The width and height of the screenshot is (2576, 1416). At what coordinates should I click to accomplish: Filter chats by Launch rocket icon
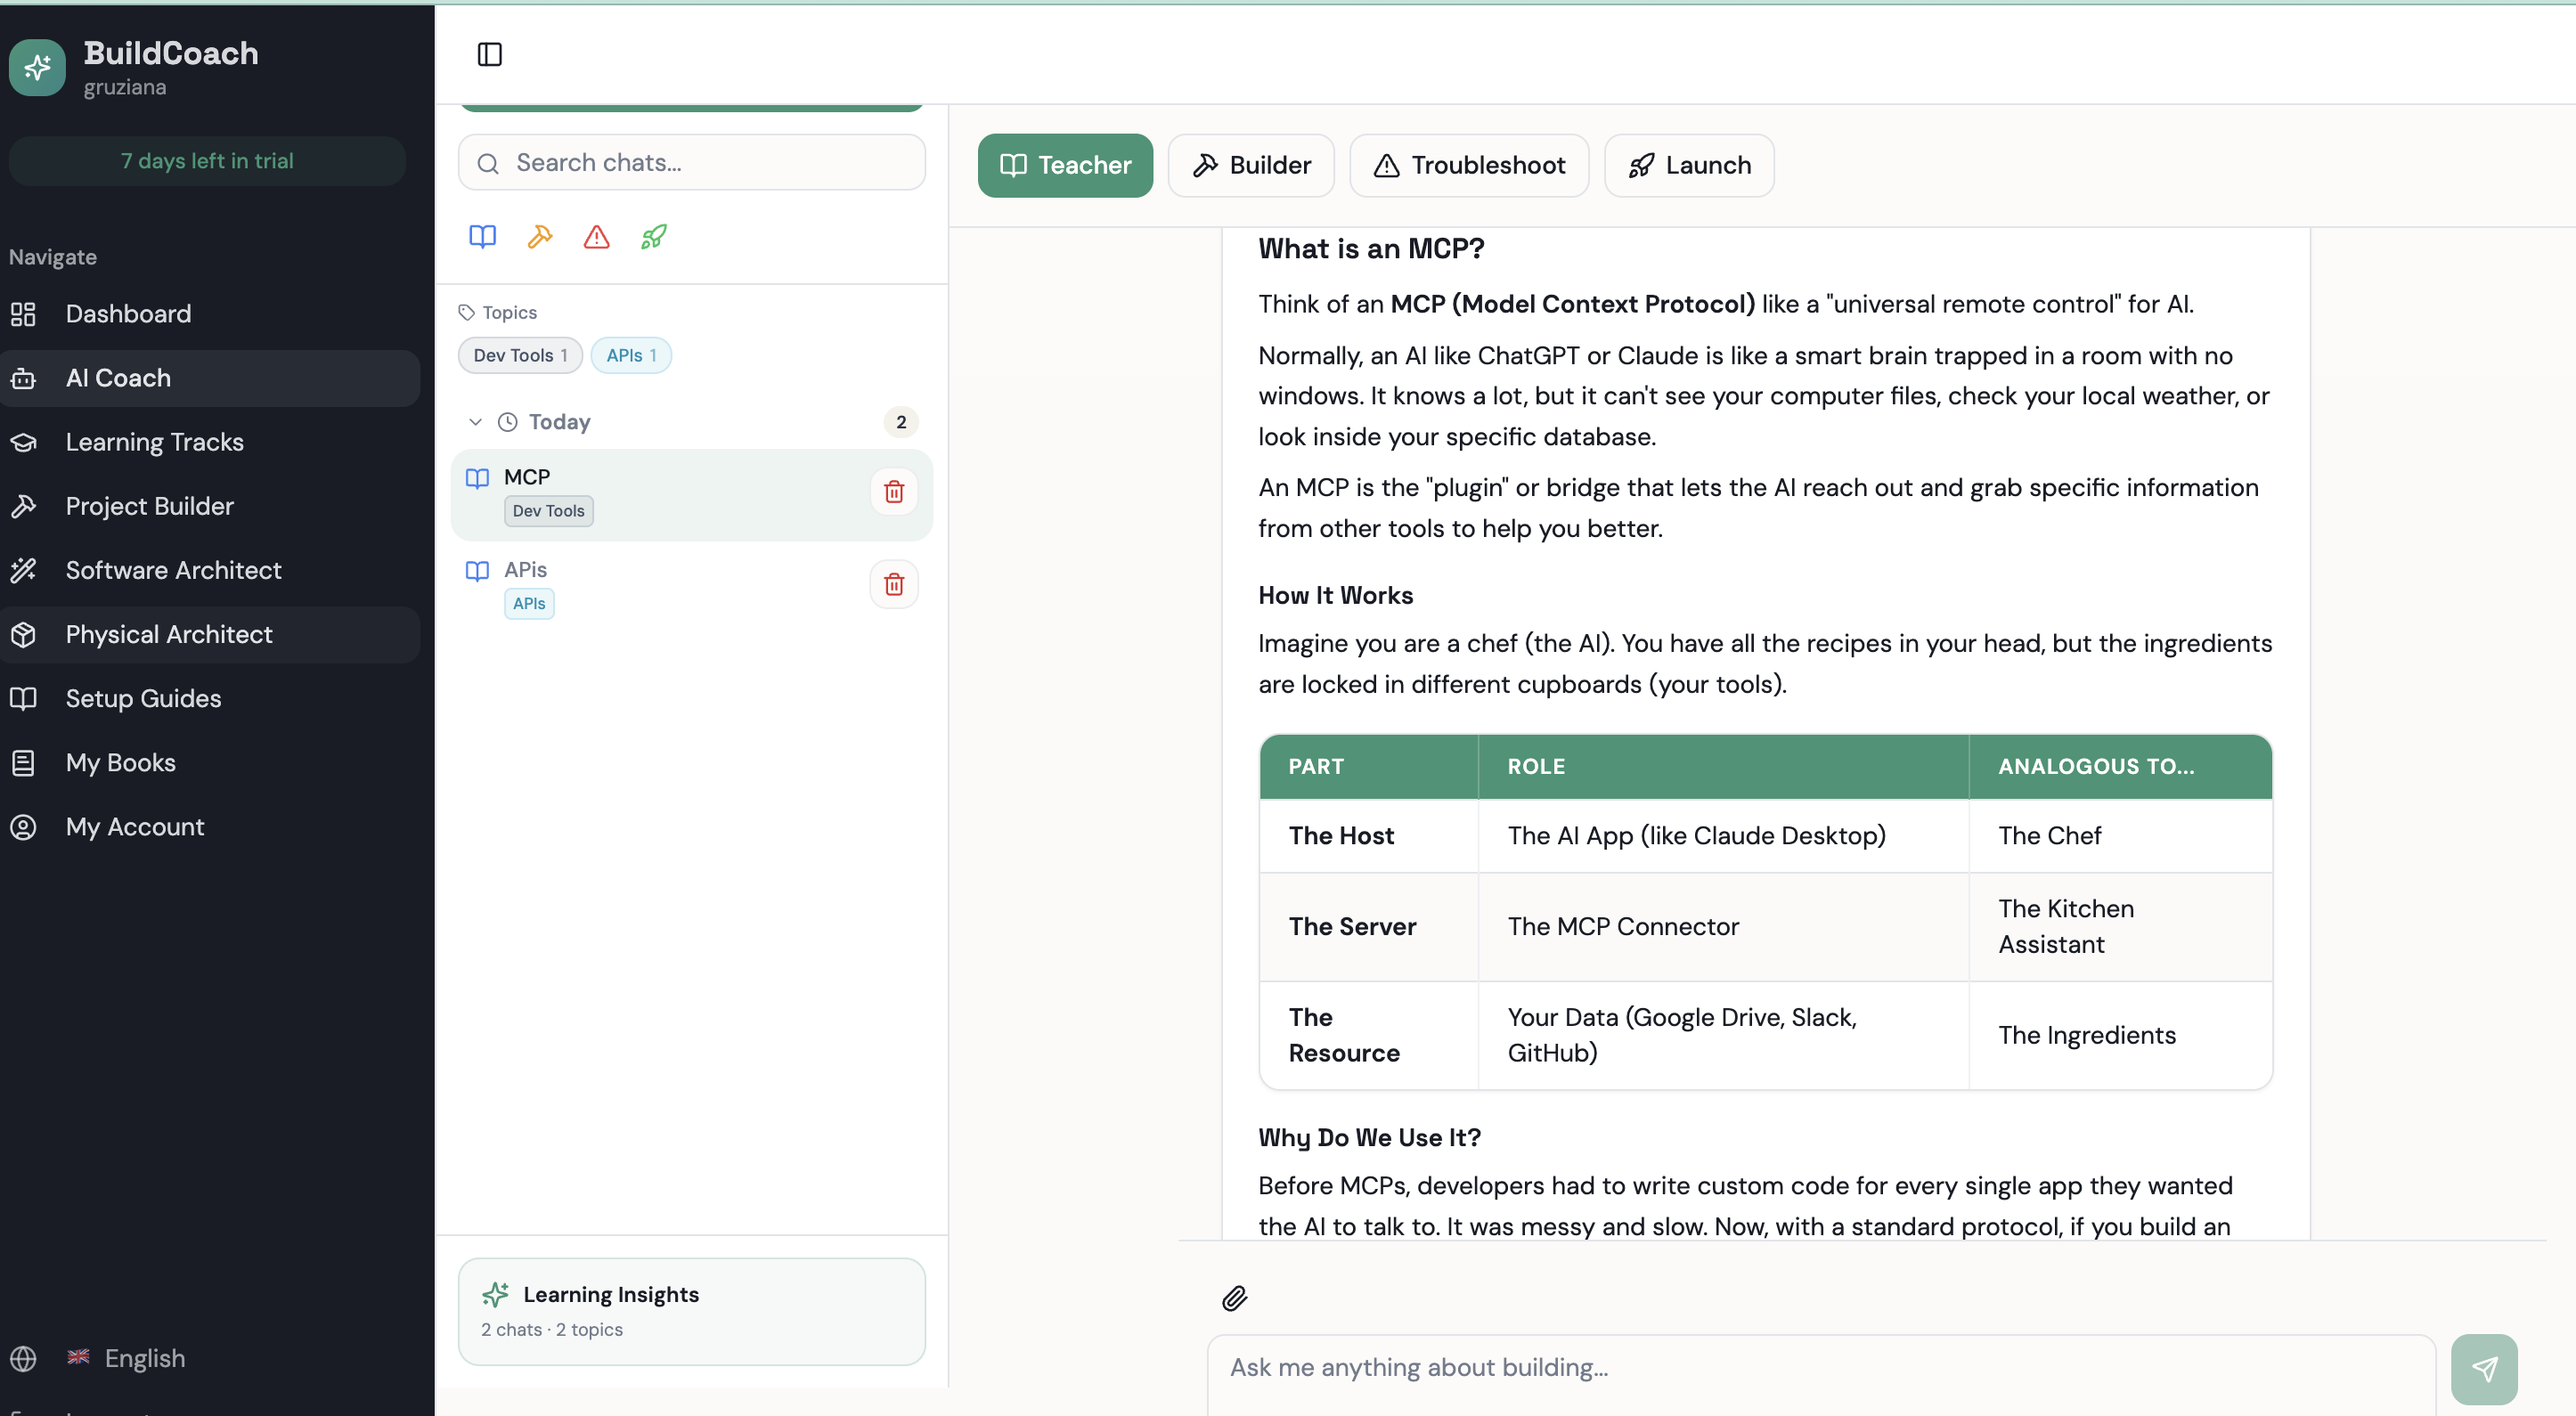[654, 237]
